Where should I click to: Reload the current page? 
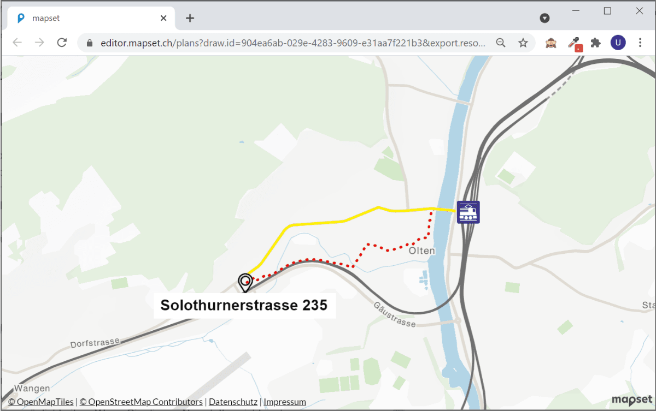[x=62, y=43]
